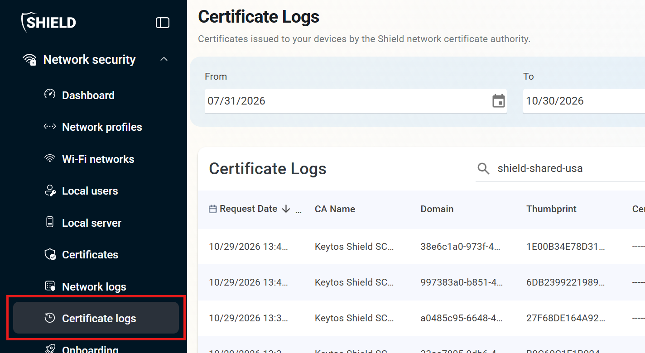Collapse the Network security section chevron
This screenshot has height=353, width=645.
coord(164,59)
